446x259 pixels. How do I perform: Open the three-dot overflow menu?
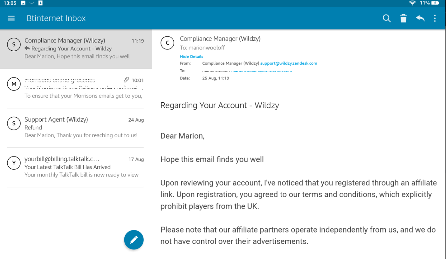[x=435, y=18]
